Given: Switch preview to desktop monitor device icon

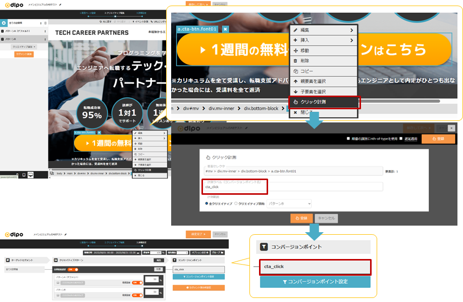Looking at the screenshot, I should (x=30, y=175).
